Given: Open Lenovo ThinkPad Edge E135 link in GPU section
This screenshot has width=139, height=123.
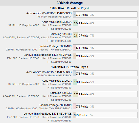Looking at the screenshot, I should tap(48, 114).
